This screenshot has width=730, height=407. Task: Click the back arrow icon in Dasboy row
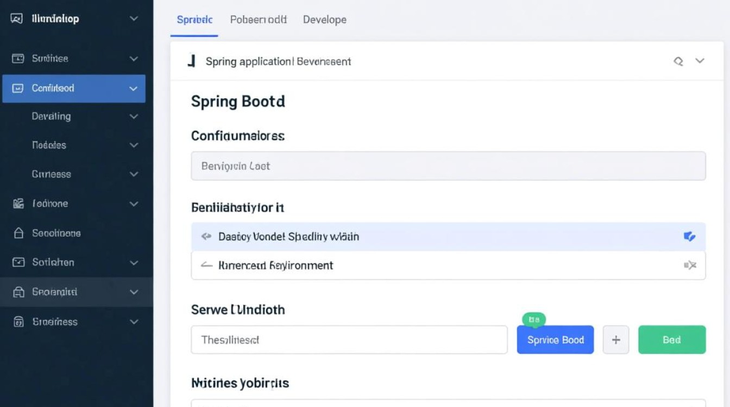coord(206,237)
